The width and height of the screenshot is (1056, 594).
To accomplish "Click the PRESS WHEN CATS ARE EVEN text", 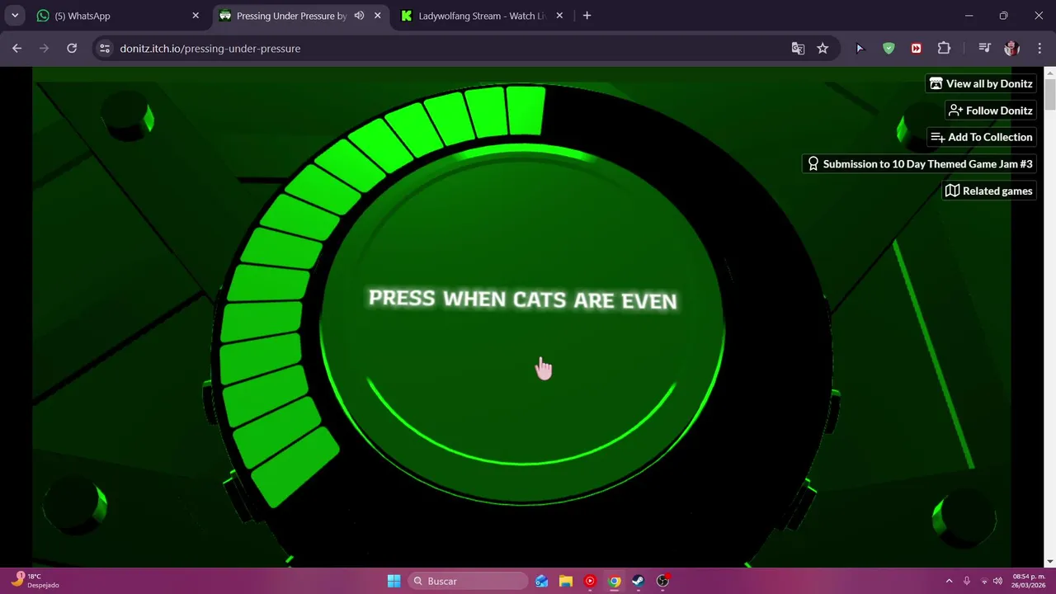I will (x=522, y=299).
